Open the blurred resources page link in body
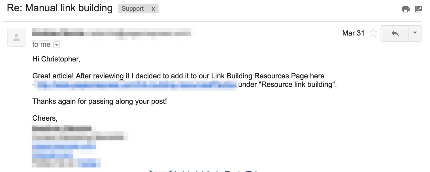The image size is (430, 172). 137,85
